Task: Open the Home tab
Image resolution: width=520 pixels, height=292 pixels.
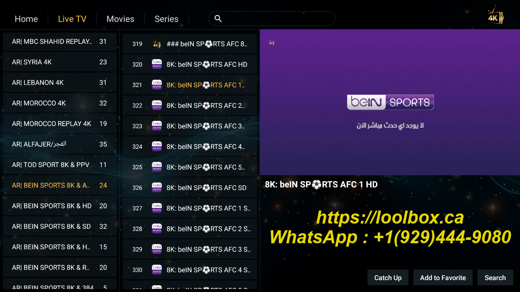Action: [x=26, y=19]
